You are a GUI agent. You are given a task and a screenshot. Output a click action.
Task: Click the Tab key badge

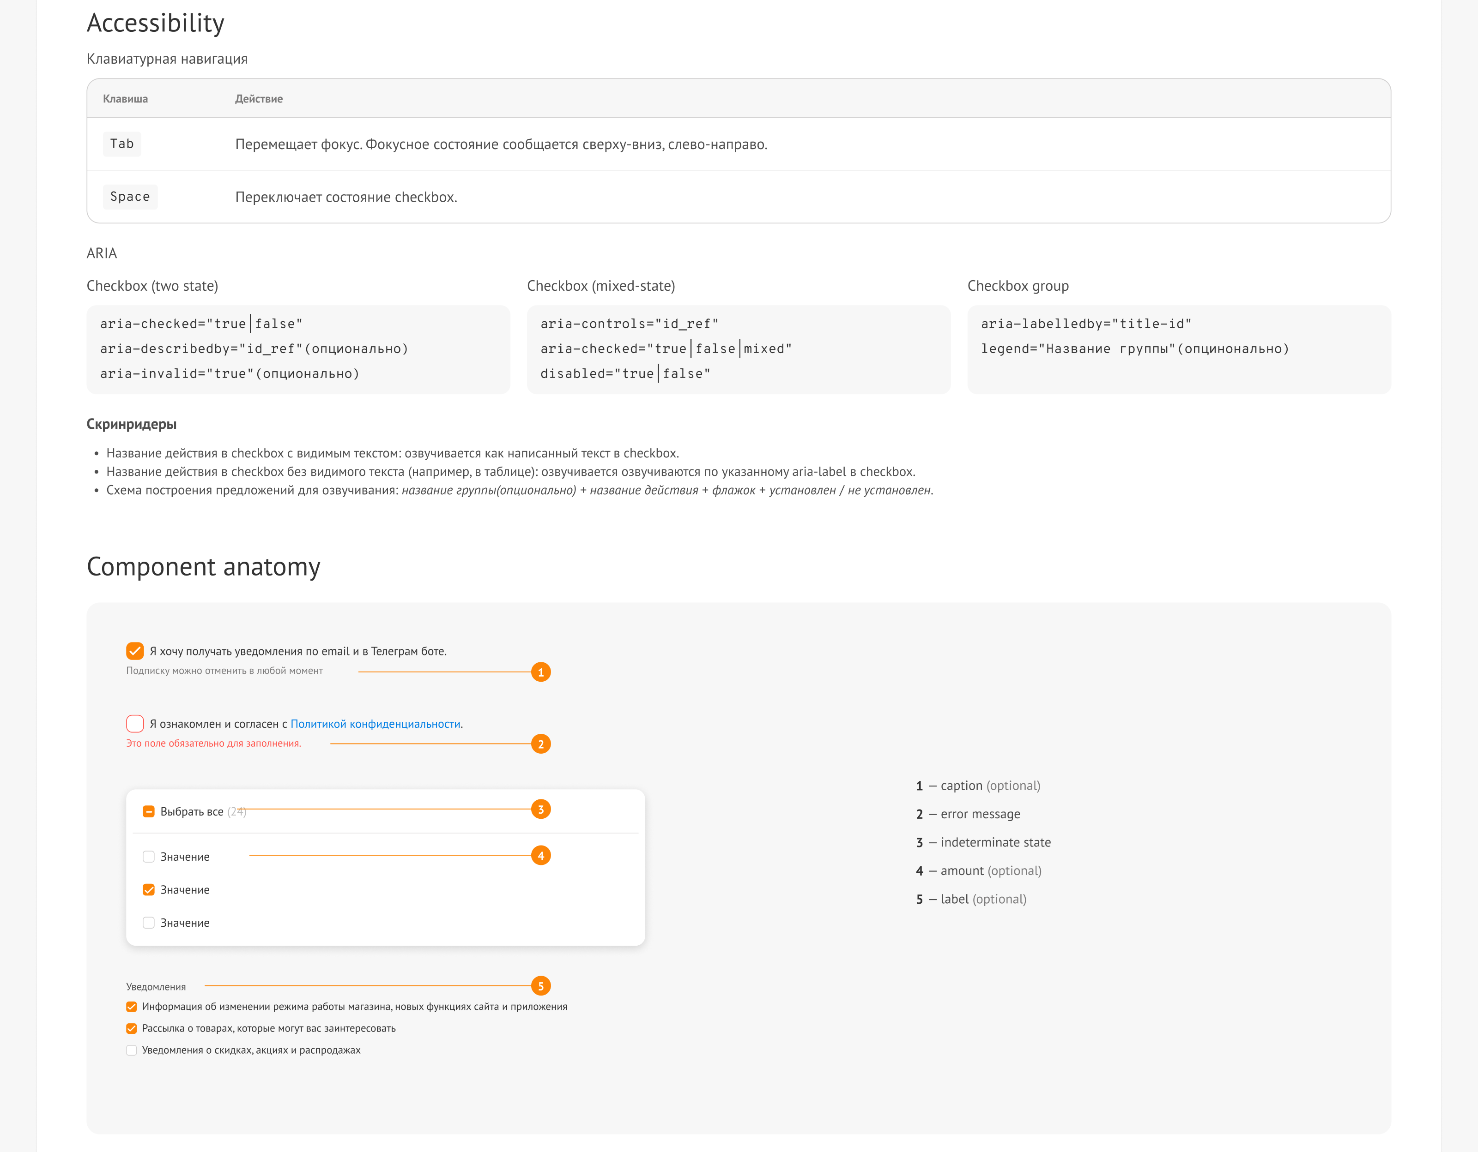tap(122, 144)
